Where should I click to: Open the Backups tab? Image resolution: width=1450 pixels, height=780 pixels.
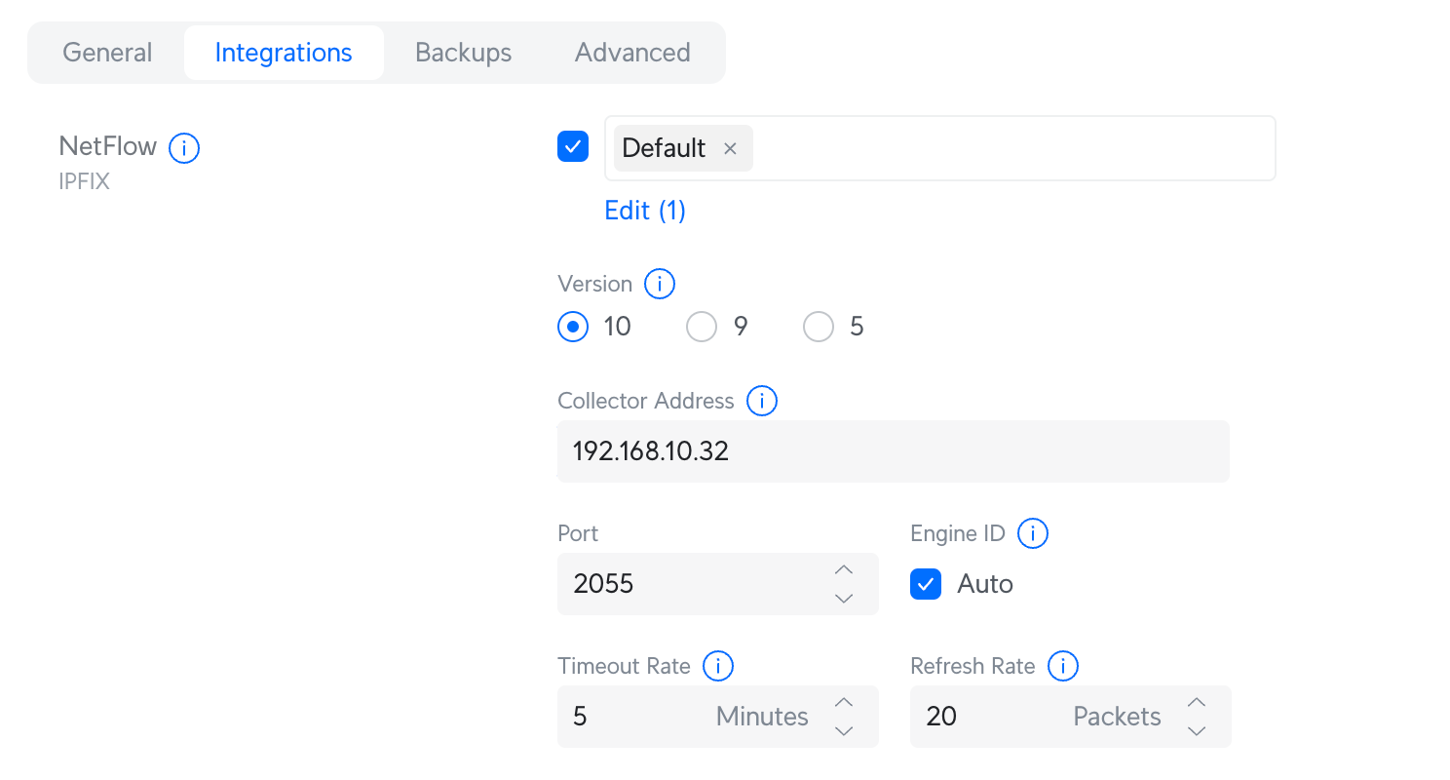point(463,53)
